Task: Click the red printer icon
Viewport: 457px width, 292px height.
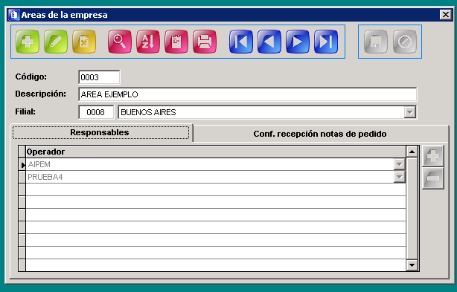Action: (204, 42)
